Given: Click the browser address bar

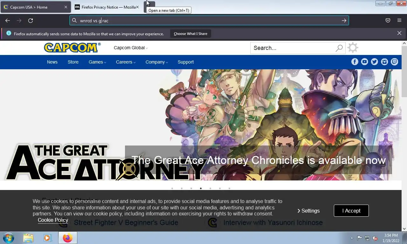Looking at the screenshot, I should pos(209,21).
